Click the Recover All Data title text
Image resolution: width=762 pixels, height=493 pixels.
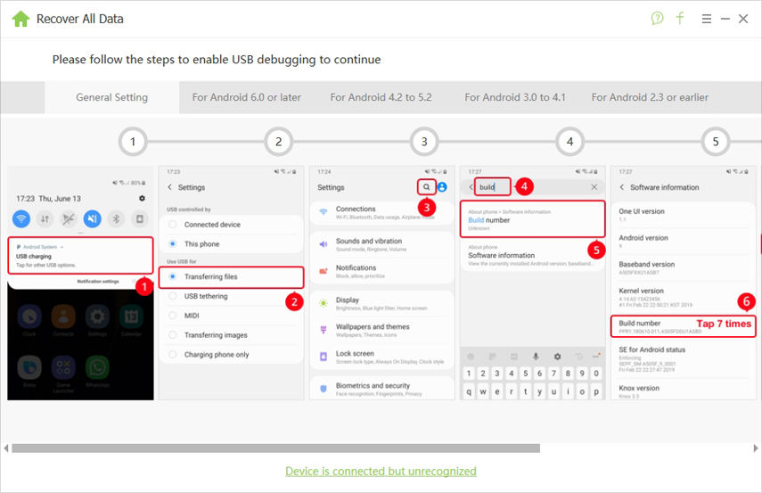tap(80, 19)
